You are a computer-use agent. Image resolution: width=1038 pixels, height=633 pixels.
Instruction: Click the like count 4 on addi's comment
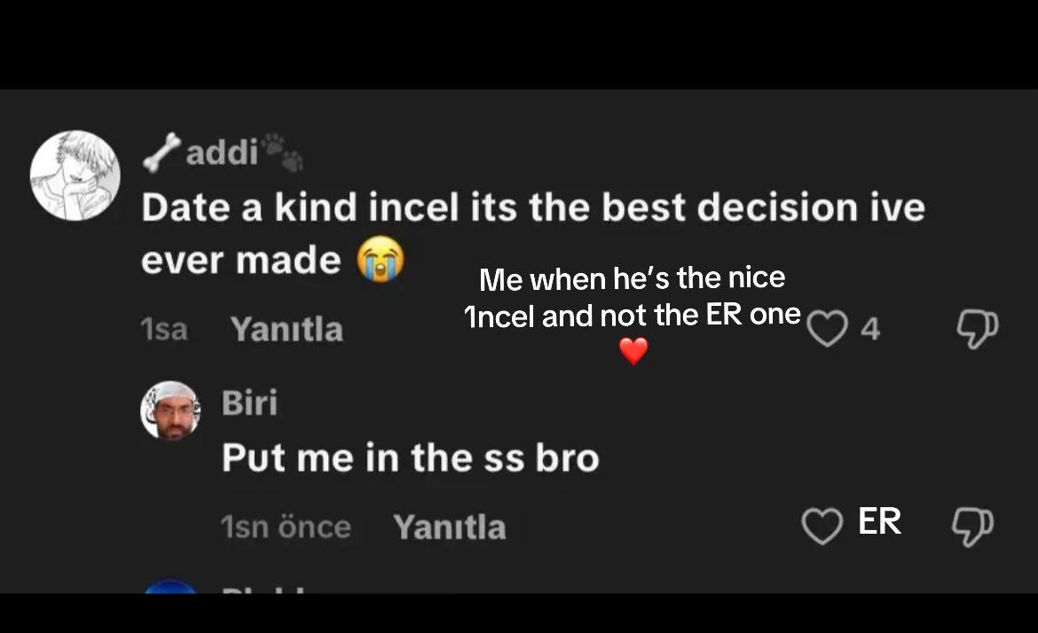coord(869,329)
